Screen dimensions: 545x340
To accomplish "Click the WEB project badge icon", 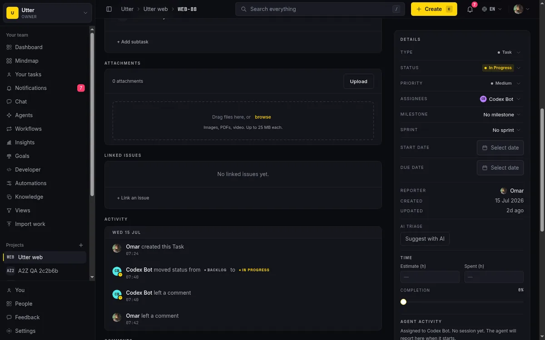I will [x=10, y=257].
